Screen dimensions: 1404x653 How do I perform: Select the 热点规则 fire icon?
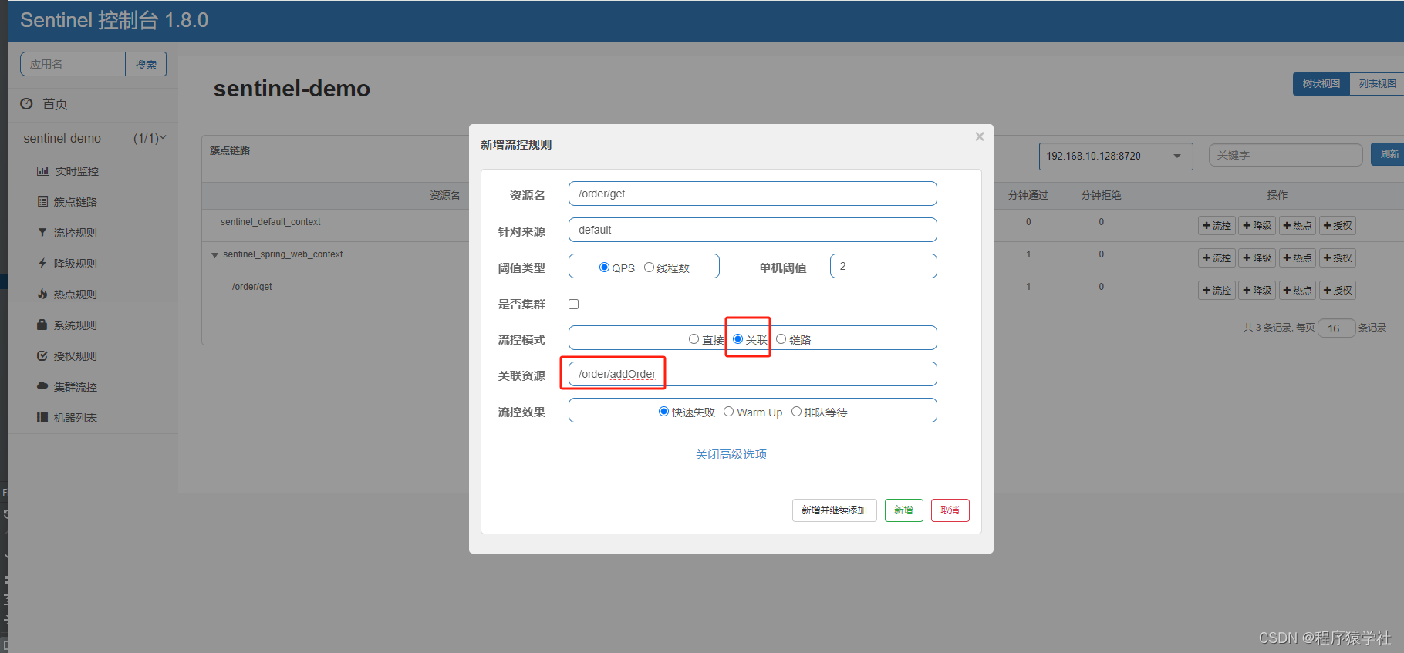click(x=42, y=294)
